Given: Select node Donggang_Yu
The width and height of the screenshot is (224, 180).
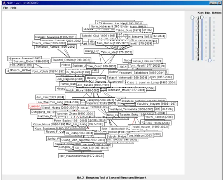Looking at the screenshot, I should (43, 112).
